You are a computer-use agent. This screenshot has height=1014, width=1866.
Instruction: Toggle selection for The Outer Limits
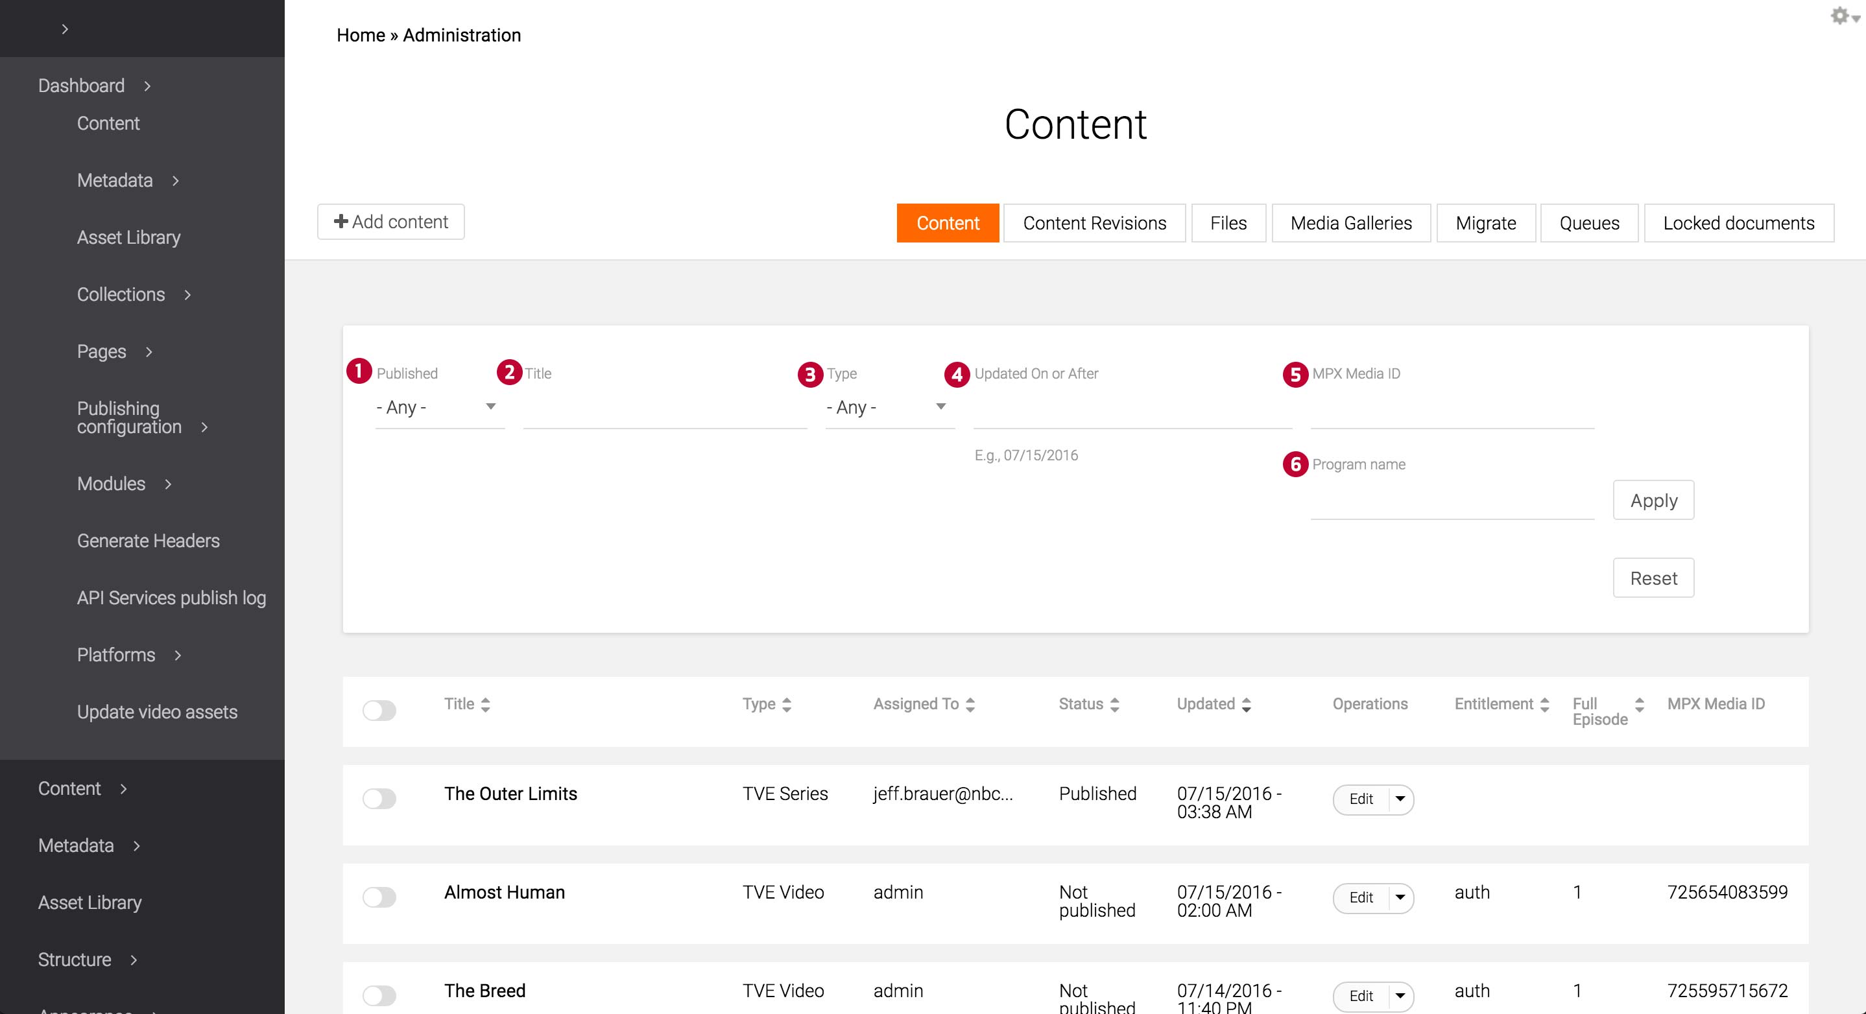pos(379,799)
